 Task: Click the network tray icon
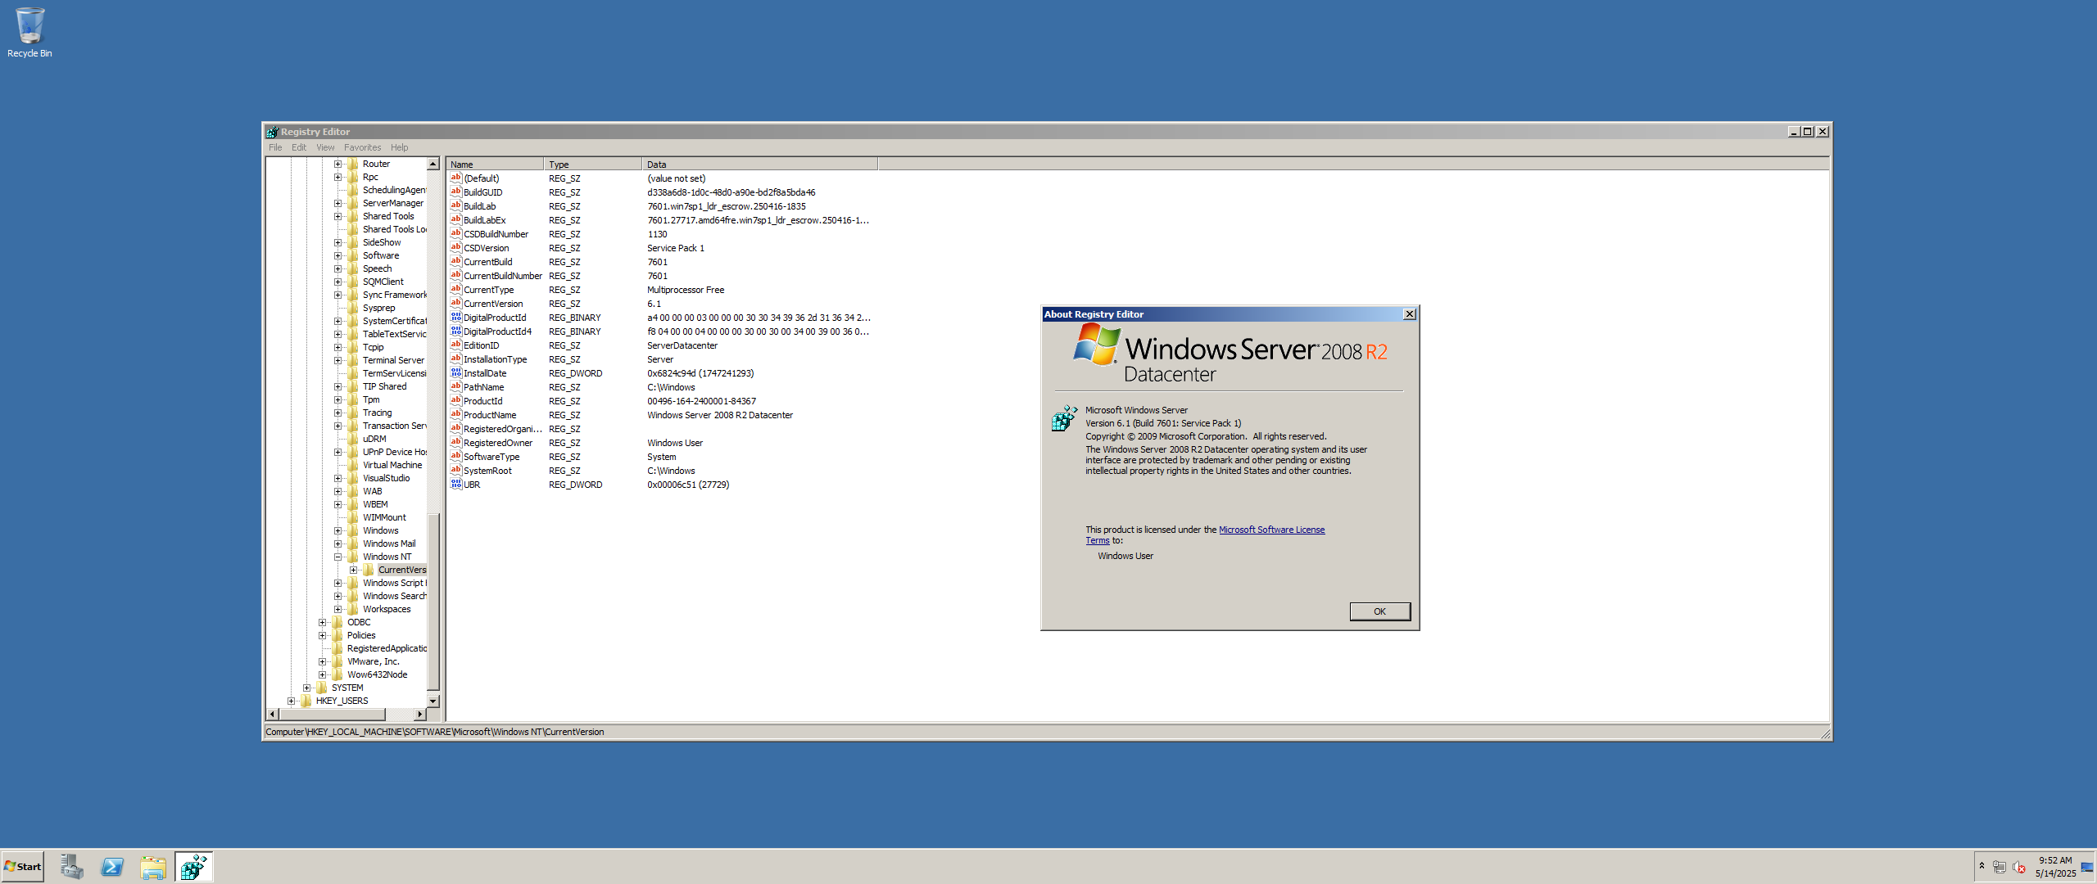(2000, 867)
